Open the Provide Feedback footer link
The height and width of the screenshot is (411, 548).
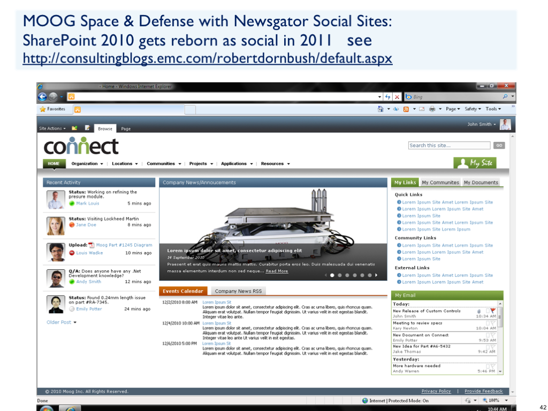(x=484, y=391)
